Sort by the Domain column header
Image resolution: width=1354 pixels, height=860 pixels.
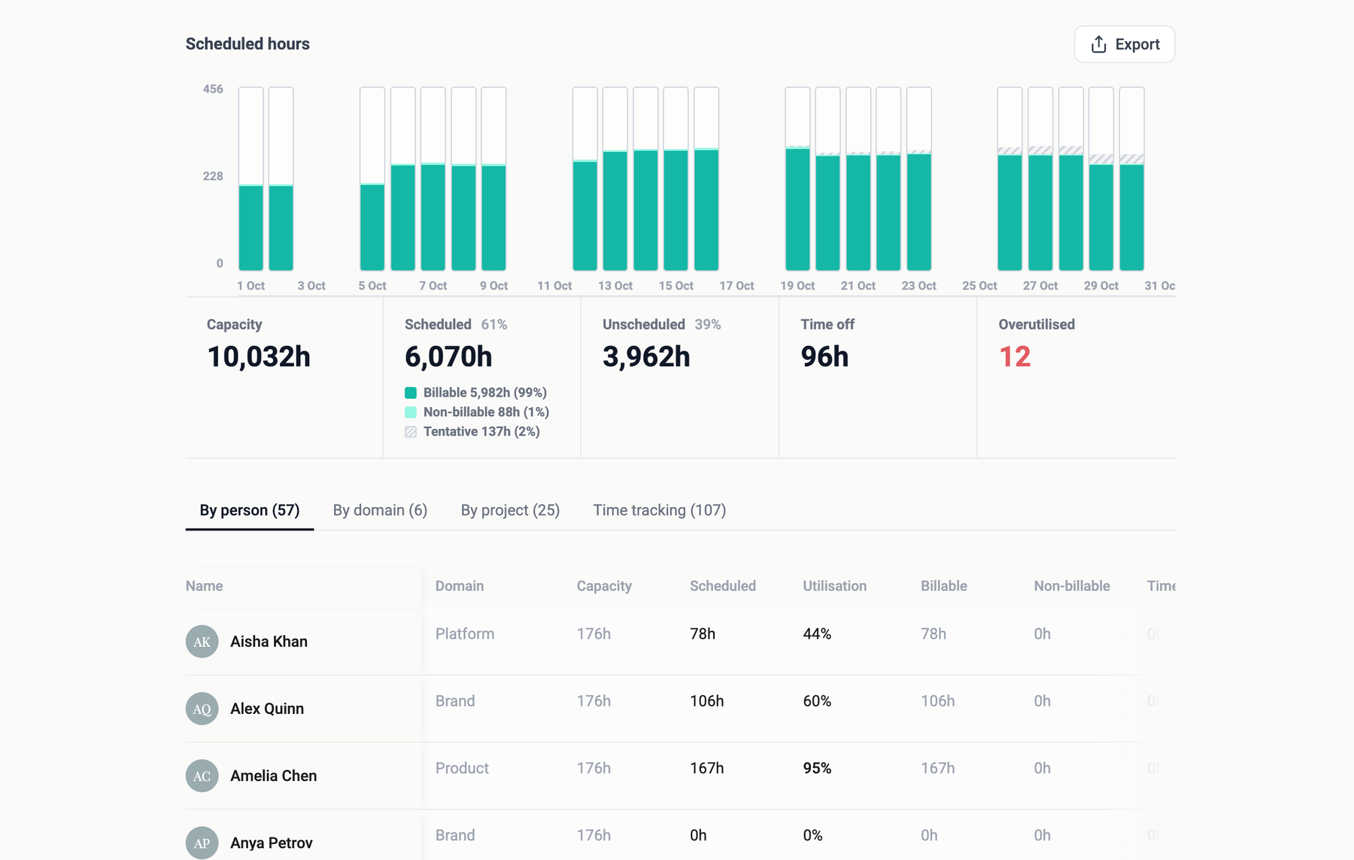coord(460,586)
